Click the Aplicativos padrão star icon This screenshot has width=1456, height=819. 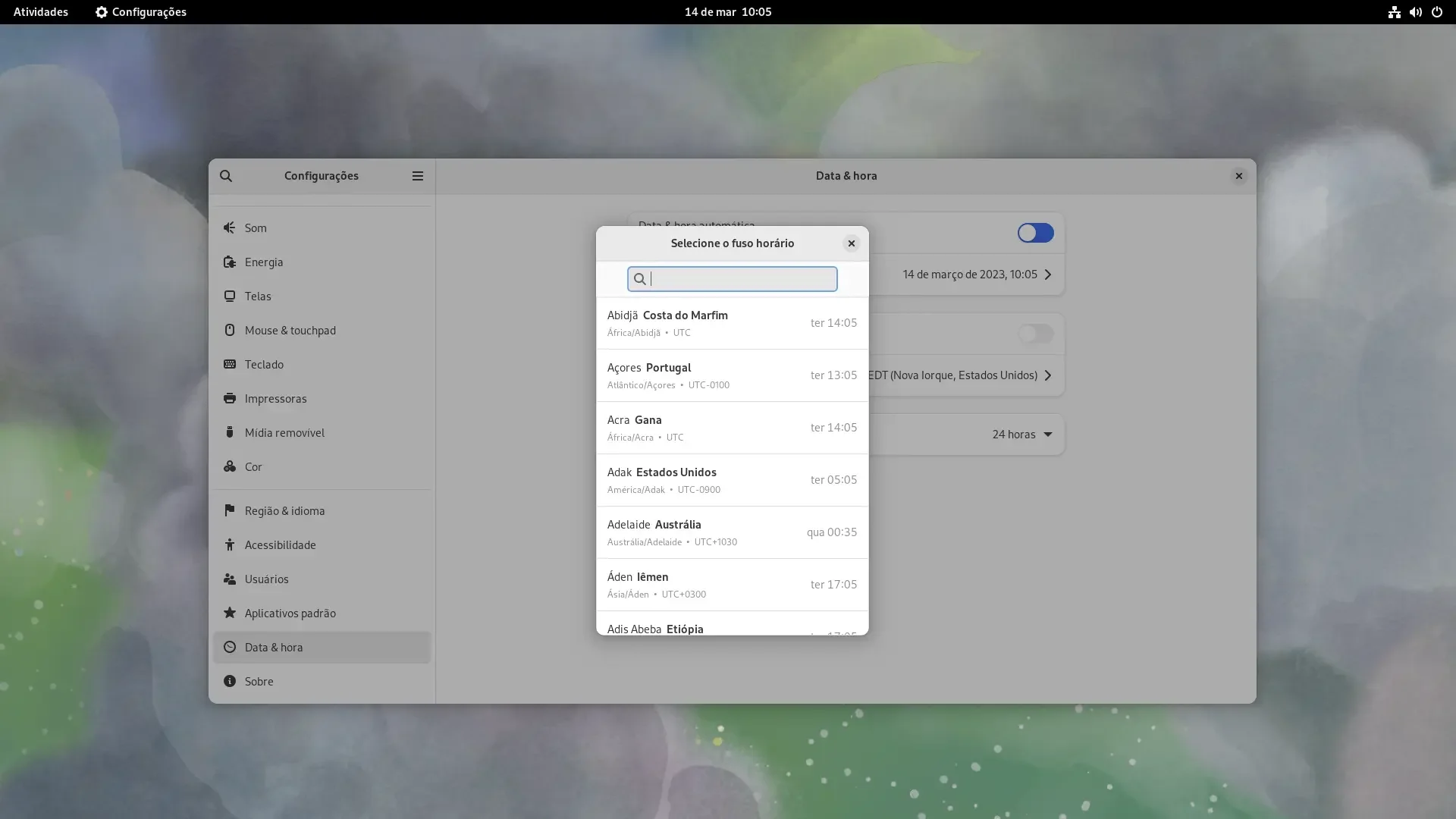coord(229,613)
